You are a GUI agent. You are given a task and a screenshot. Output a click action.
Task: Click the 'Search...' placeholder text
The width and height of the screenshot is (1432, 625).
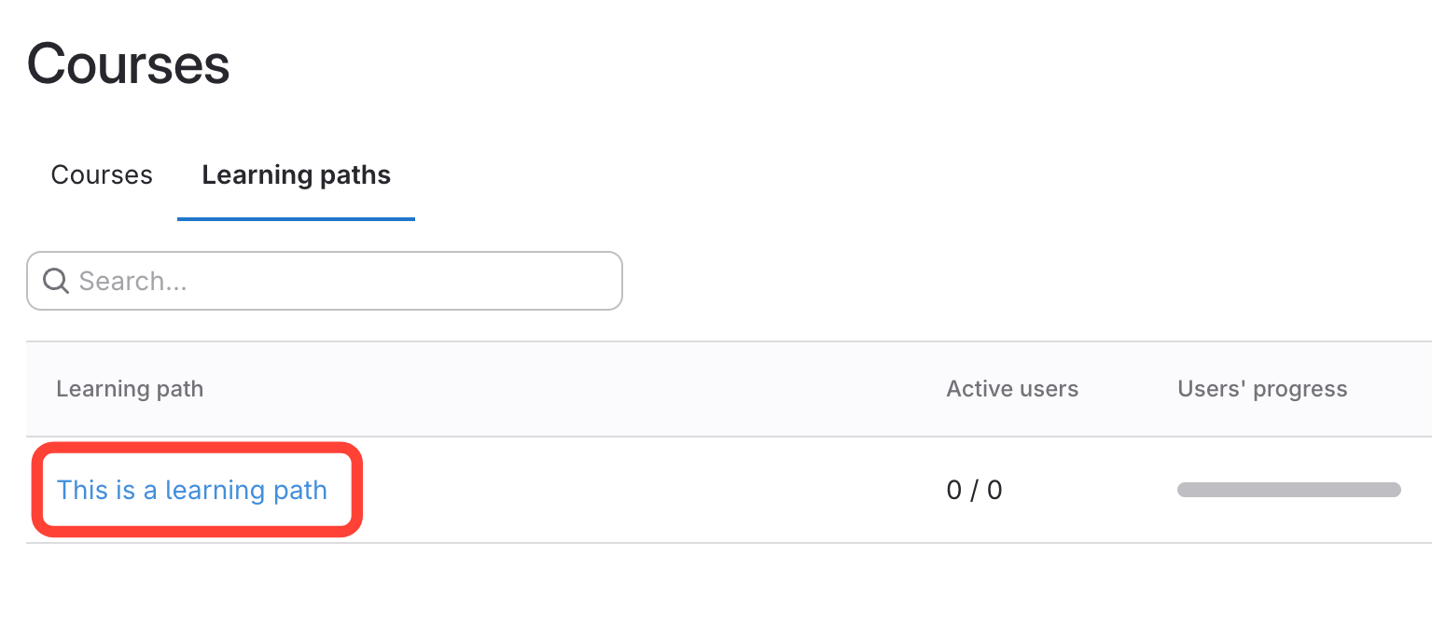coord(133,281)
